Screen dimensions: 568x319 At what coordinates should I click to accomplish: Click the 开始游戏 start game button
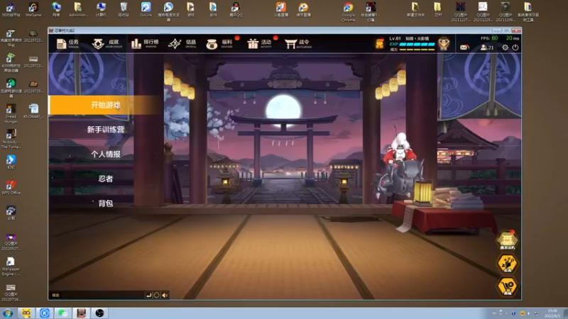click(x=105, y=105)
